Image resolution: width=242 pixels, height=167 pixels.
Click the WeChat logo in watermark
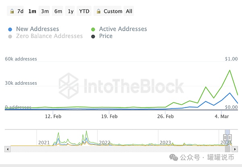(x=173, y=157)
